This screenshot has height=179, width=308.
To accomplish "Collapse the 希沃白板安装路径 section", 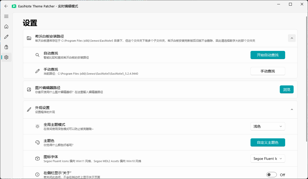I will [292, 38].
